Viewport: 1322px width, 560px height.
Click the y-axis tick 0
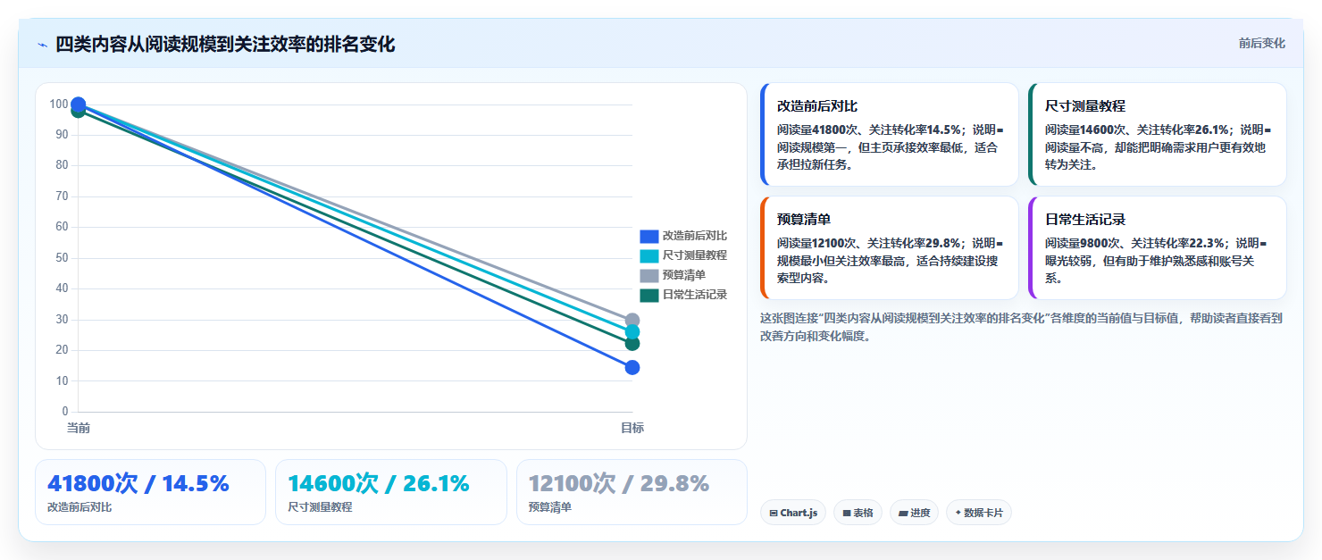(x=64, y=412)
